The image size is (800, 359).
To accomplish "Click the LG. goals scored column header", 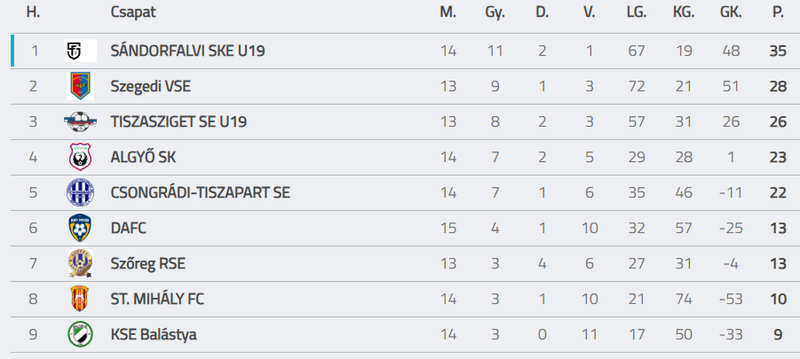I will click(x=636, y=12).
